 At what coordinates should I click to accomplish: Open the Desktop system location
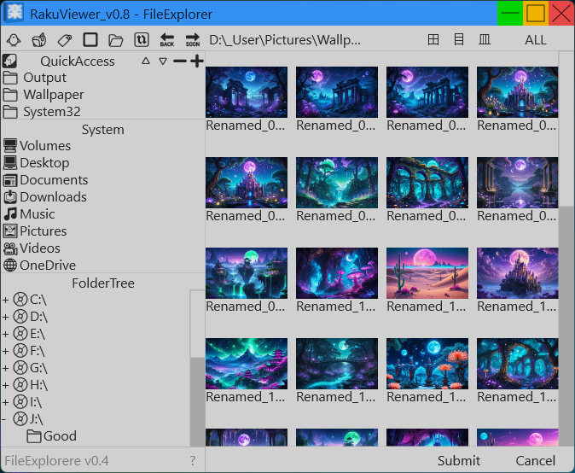click(37, 162)
